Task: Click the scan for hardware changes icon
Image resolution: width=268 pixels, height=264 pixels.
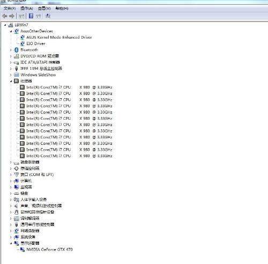Action: [48, 16]
